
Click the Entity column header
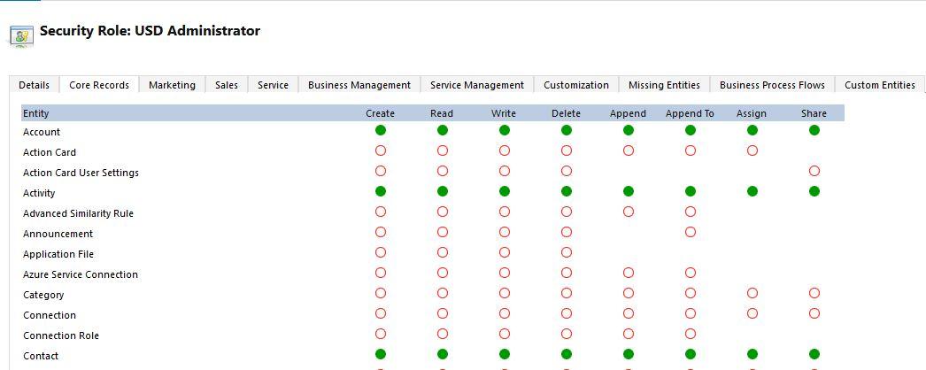(x=36, y=113)
